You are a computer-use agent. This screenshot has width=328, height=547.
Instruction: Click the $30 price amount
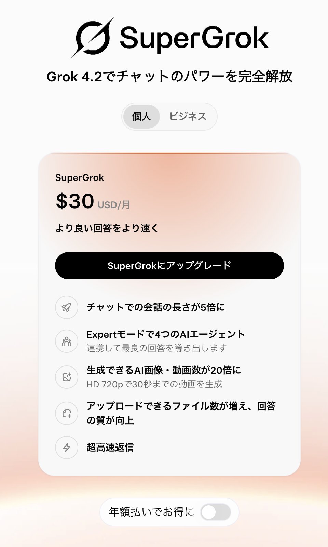coord(75,201)
